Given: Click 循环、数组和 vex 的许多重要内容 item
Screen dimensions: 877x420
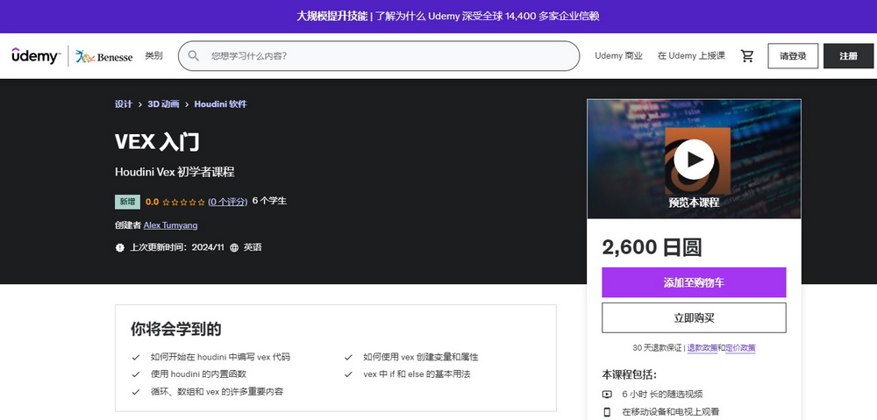Looking at the screenshot, I should point(217,391).
